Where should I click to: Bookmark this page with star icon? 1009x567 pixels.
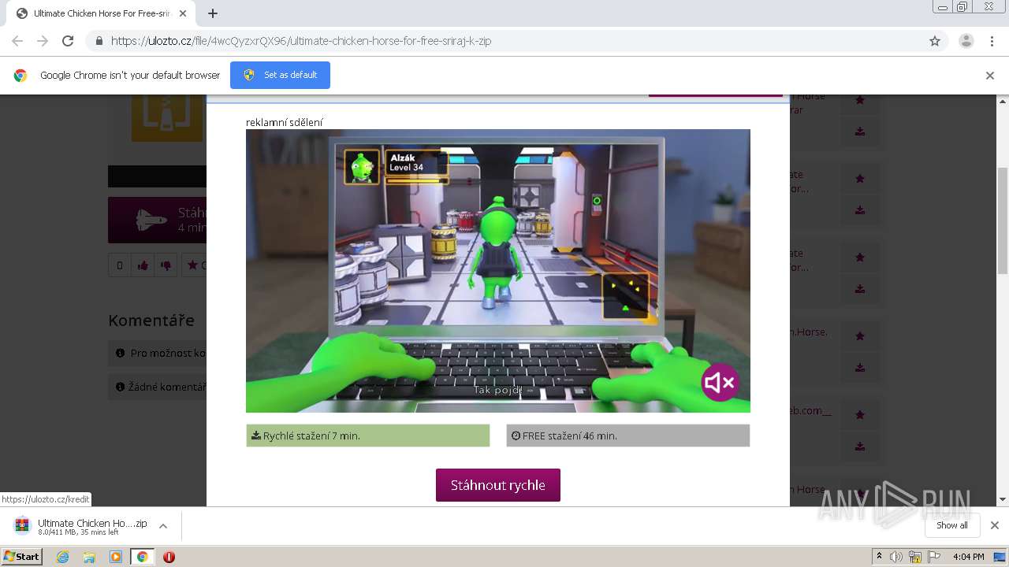(935, 41)
